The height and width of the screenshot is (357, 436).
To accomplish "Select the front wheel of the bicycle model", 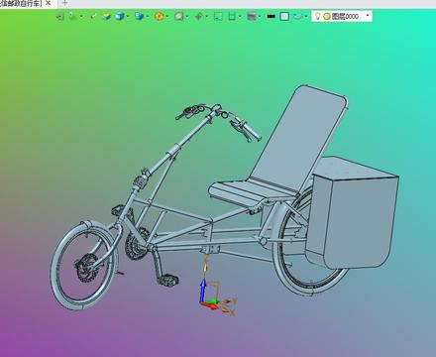I will pyautogui.click(x=84, y=265).
